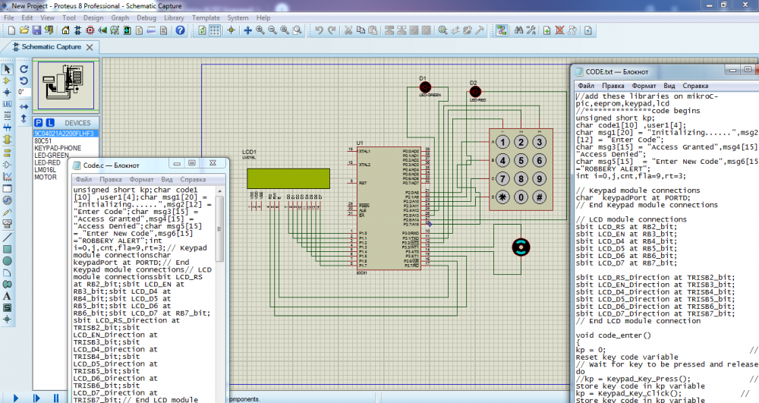The width and height of the screenshot is (759, 403).
Task: Select the Text Script 'A' tool
Action: [8, 296]
